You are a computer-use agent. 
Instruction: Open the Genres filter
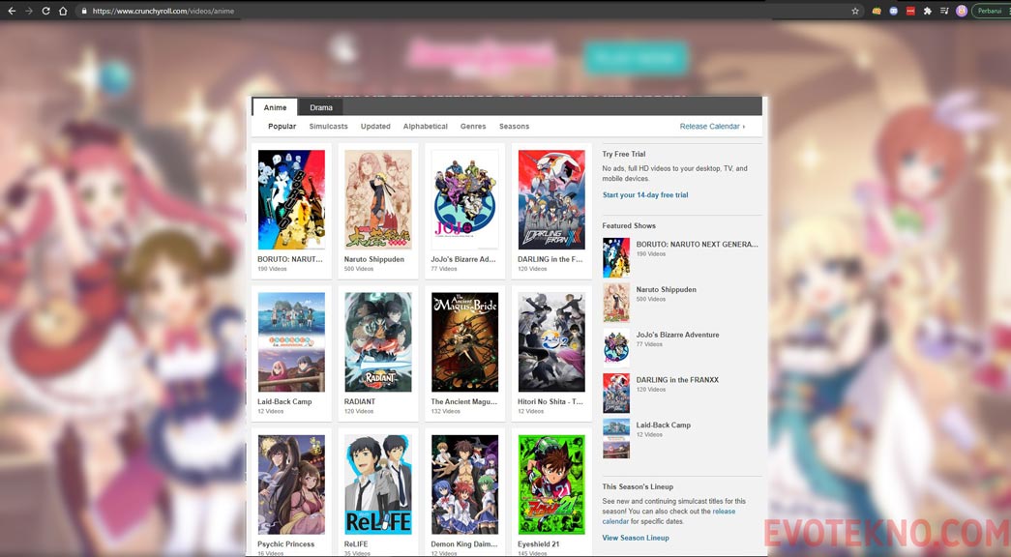pyautogui.click(x=473, y=127)
